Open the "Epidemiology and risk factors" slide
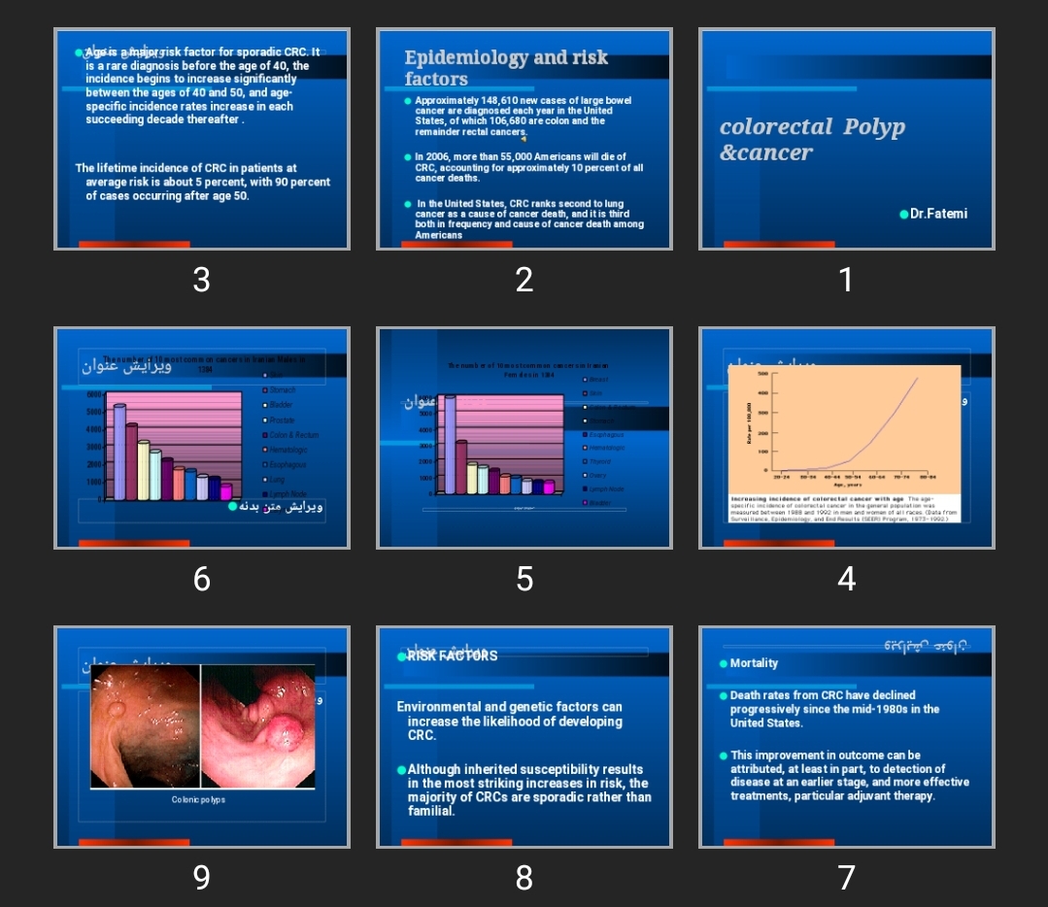The height and width of the screenshot is (907, 1048). (524, 139)
